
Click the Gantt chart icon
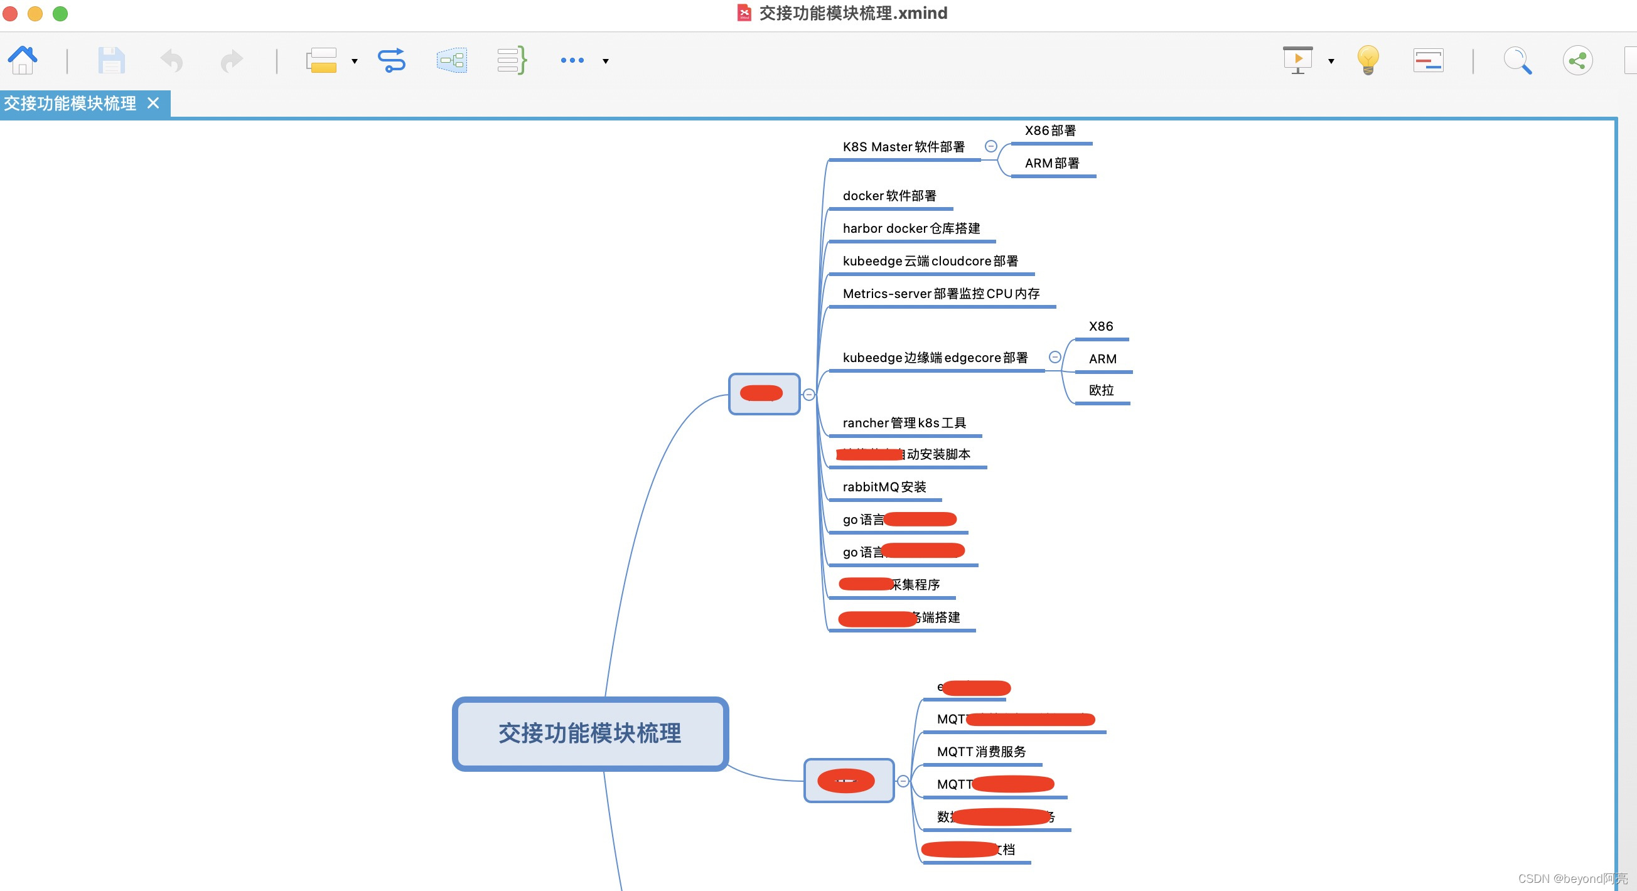pyautogui.click(x=1428, y=61)
